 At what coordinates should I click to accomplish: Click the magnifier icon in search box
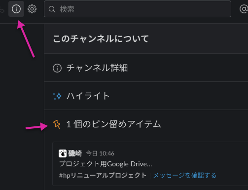pyautogui.click(x=52, y=9)
